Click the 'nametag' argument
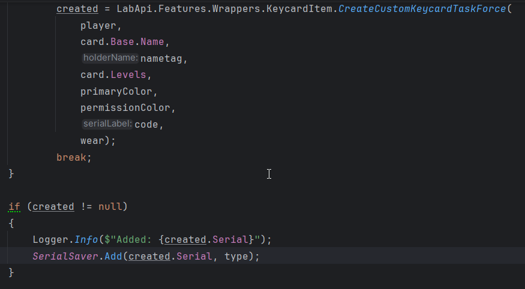This screenshot has width=525, height=289. (161, 59)
